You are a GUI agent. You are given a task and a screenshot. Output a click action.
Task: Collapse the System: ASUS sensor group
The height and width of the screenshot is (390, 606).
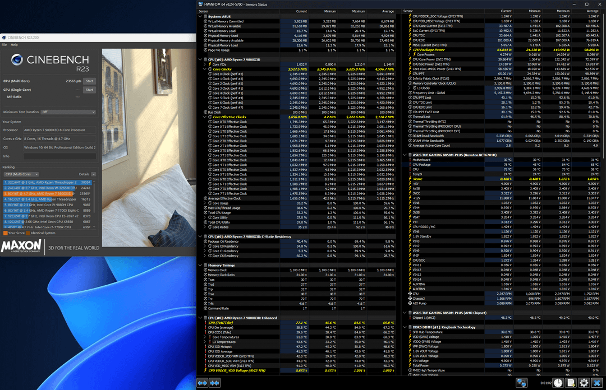[200, 17]
